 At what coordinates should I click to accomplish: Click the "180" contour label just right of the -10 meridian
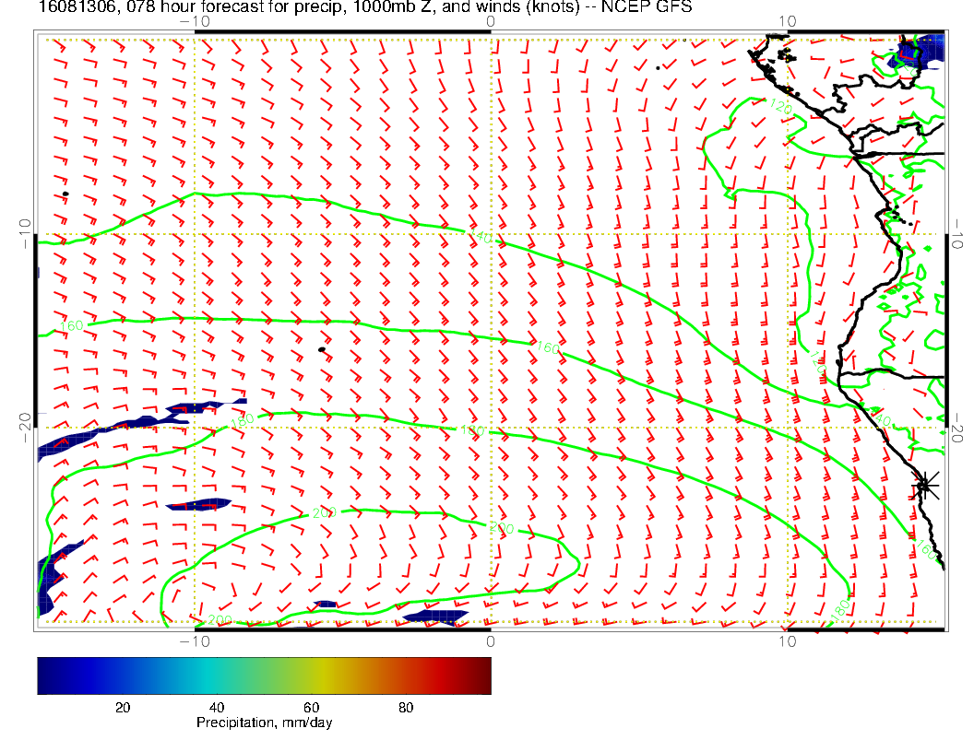click(x=243, y=420)
